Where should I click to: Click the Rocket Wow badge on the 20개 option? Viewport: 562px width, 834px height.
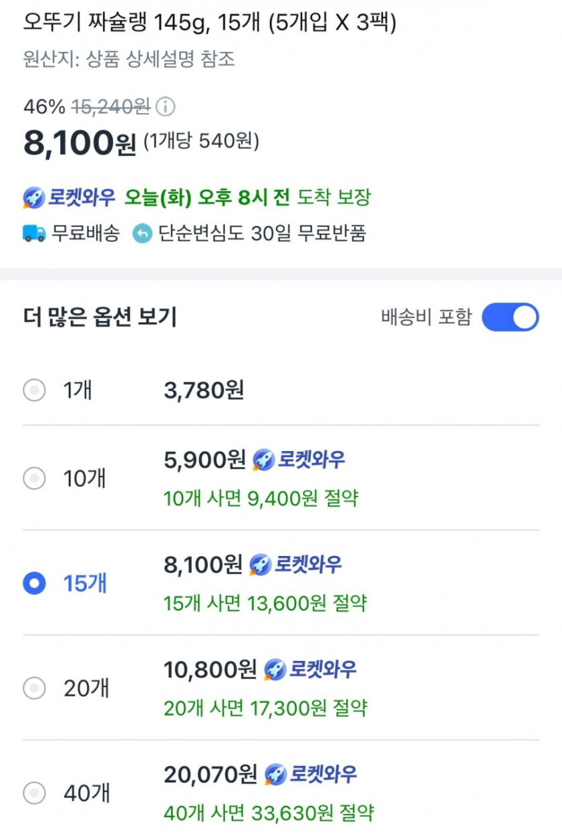point(310,670)
